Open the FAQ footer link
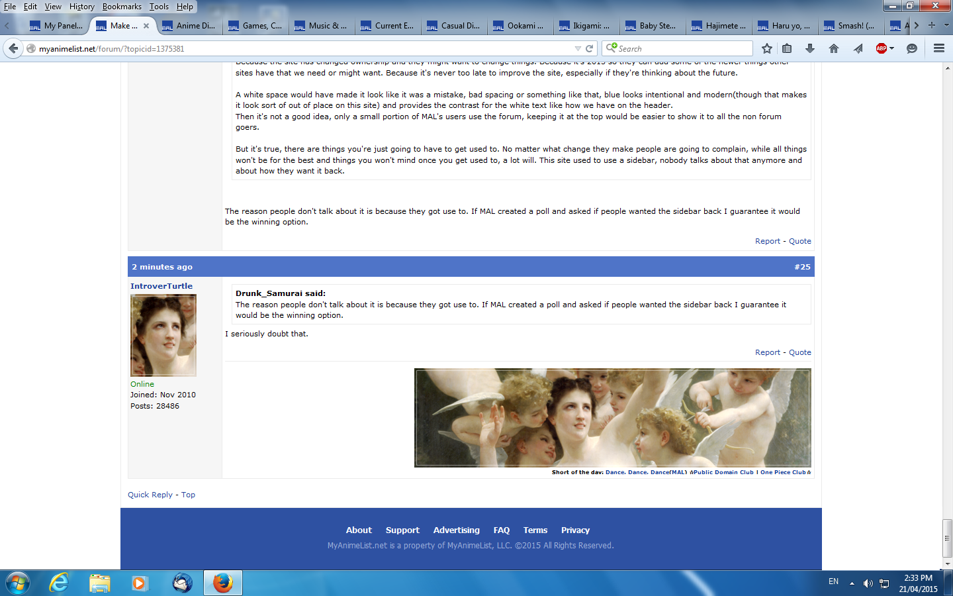 [x=502, y=530]
